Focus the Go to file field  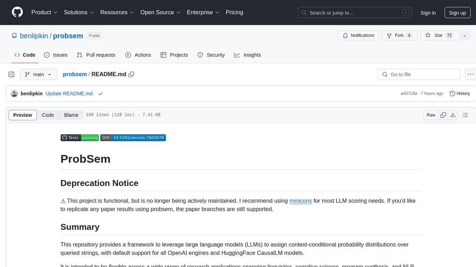pyautogui.click(x=419, y=74)
